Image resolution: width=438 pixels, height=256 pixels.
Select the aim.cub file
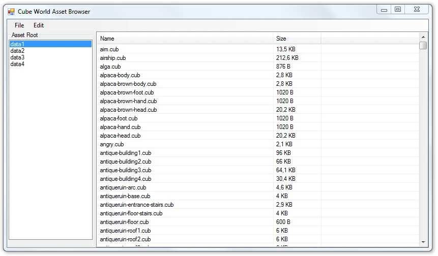109,49
